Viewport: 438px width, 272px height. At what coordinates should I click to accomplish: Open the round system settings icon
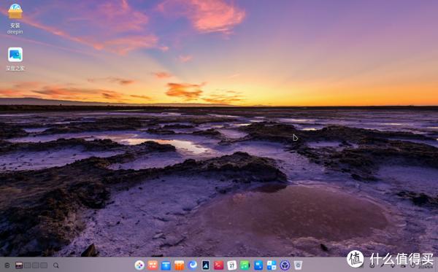pyautogui.click(x=285, y=265)
